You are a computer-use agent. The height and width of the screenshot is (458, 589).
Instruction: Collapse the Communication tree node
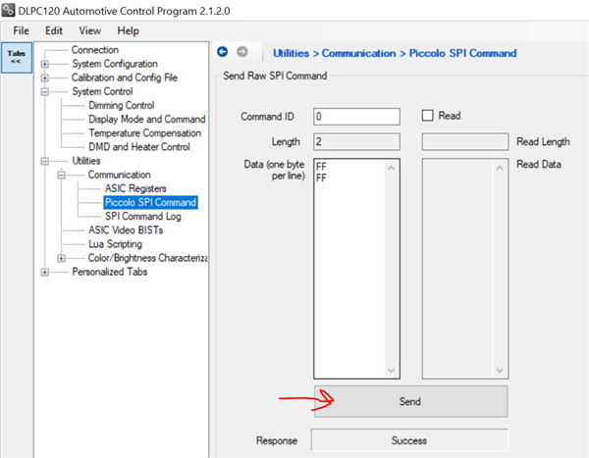click(x=61, y=176)
